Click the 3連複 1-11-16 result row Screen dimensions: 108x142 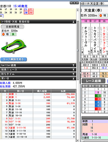coord(95,138)
